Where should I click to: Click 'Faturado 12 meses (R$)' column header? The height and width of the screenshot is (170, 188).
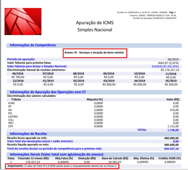point(33,158)
